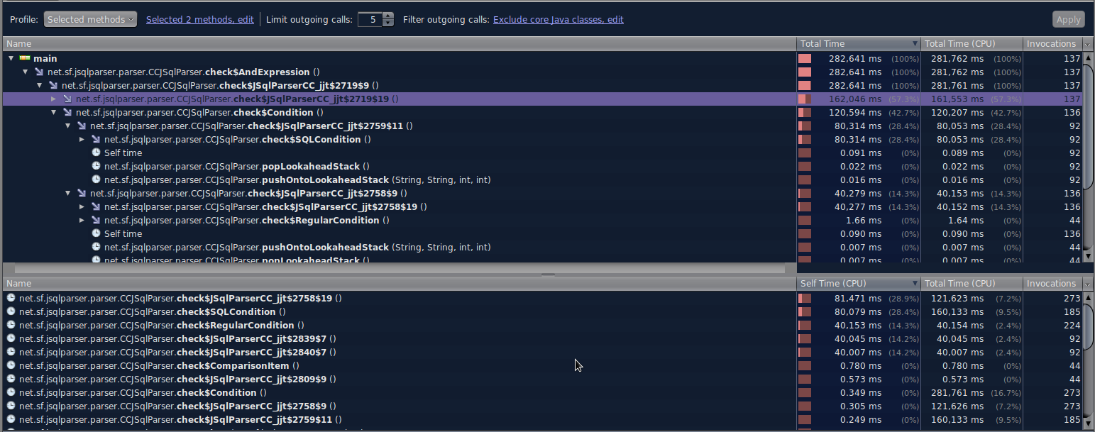Click the 120,594 ms total time value

855,113
